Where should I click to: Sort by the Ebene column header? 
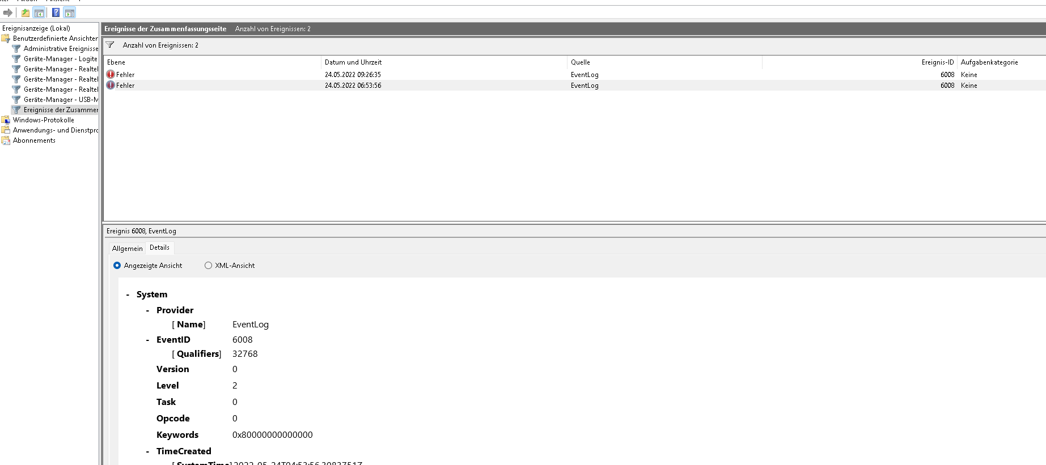coord(213,62)
